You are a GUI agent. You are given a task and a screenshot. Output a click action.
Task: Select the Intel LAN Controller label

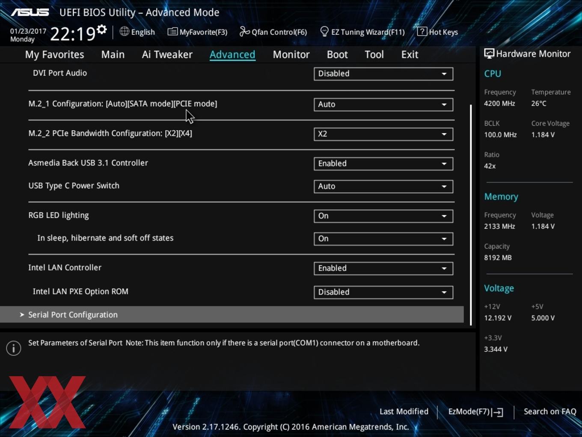[65, 267]
